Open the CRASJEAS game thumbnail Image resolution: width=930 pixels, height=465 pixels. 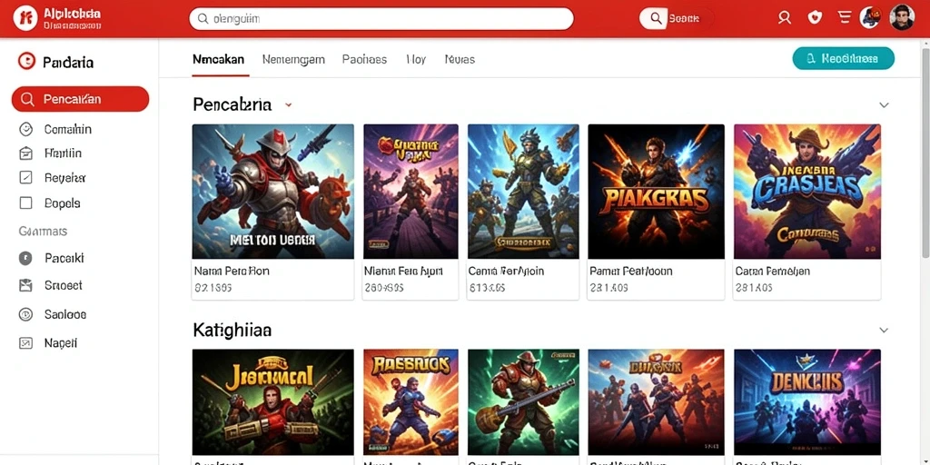tap(807, 191)
